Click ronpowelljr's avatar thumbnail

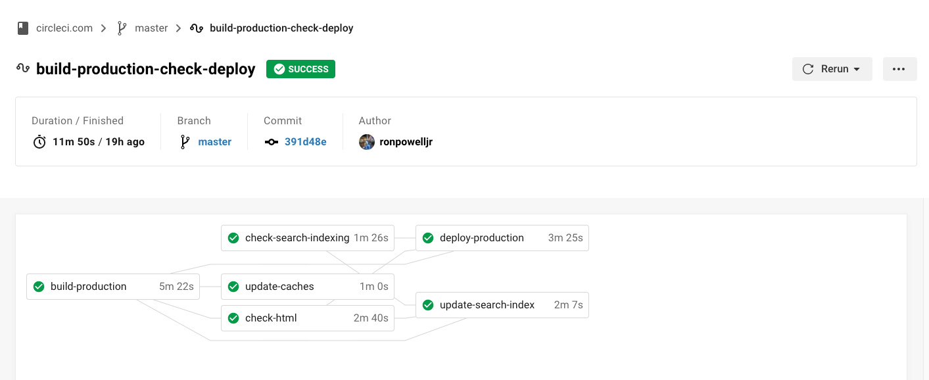(366, 141)
